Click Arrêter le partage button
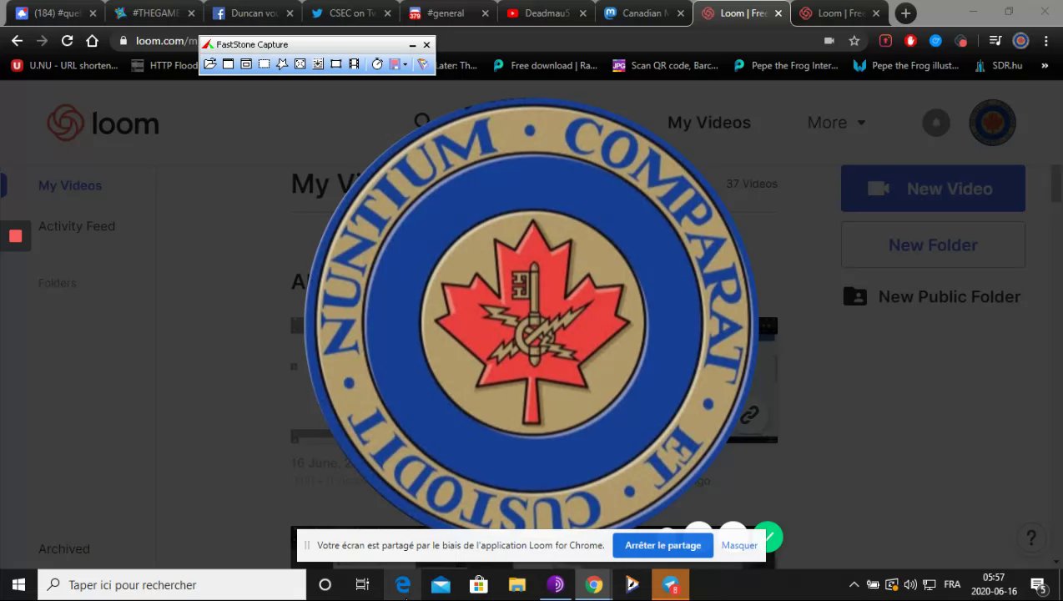This screenshot has width=1063, height=601. tap(662, 545)
